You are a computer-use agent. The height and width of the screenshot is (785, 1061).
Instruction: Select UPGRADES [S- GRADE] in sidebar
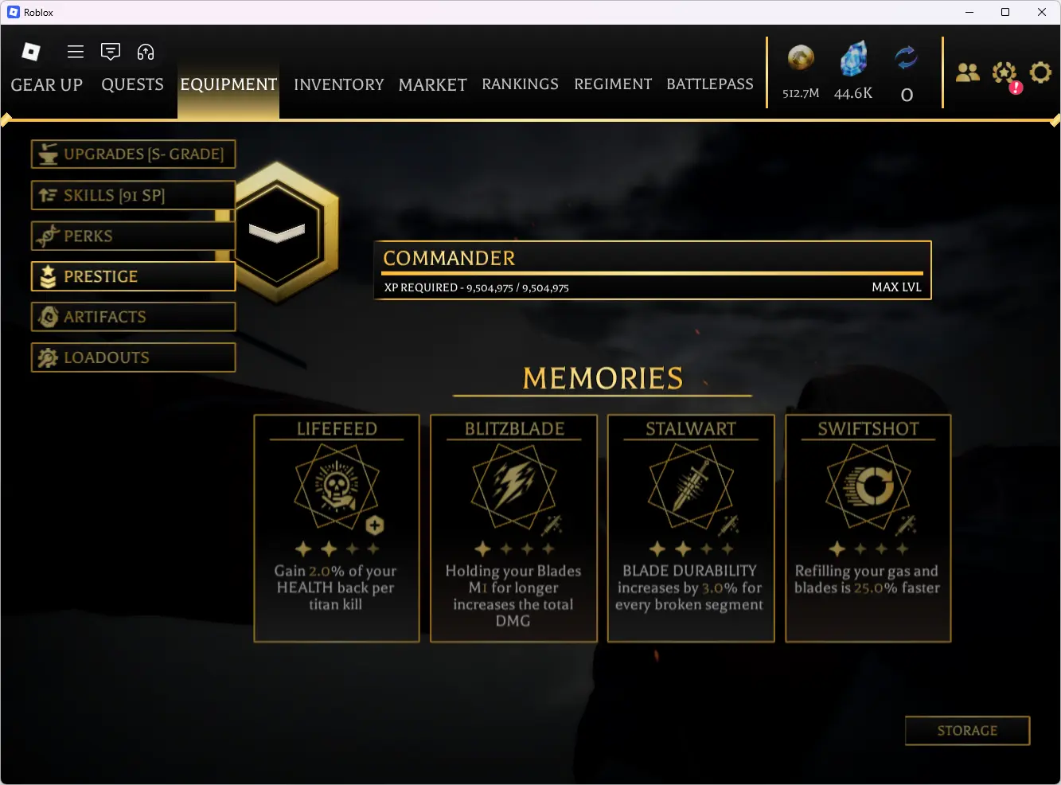click(x=134, y=154)
